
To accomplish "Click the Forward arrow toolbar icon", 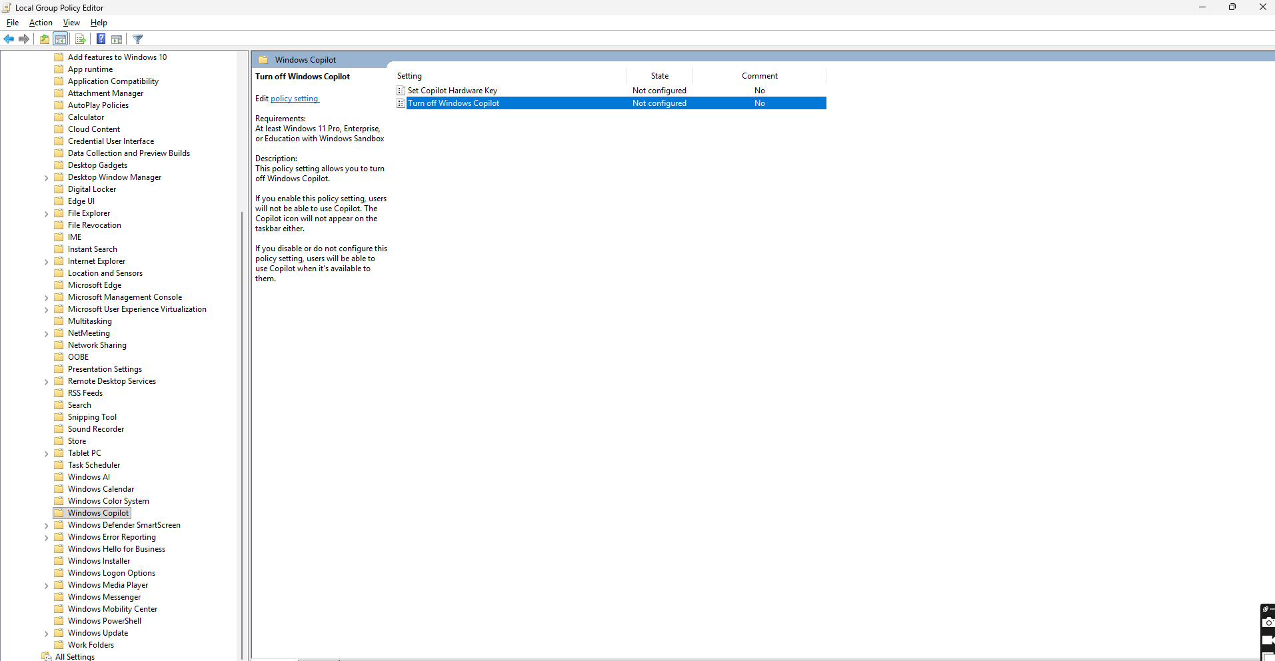I will pyautogui.click(x=24, y=39).
